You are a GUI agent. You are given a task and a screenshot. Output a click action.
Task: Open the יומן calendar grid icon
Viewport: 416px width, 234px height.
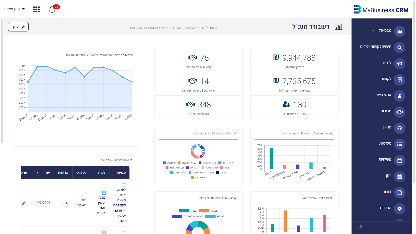pos(400,177)
